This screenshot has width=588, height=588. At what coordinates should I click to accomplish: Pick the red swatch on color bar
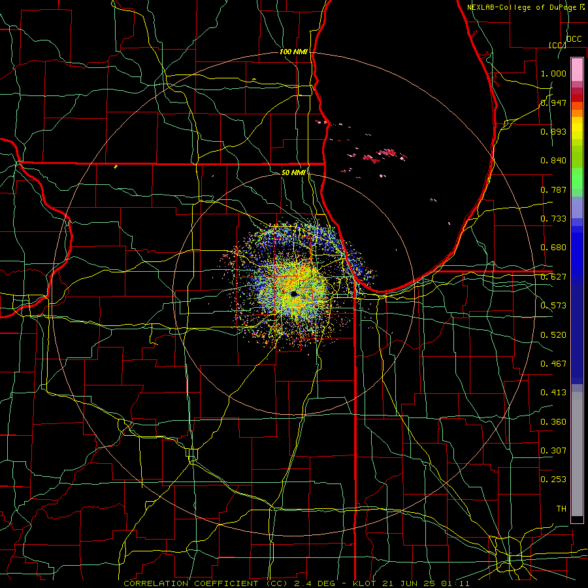pyautogui.click(x=577, y=98)
